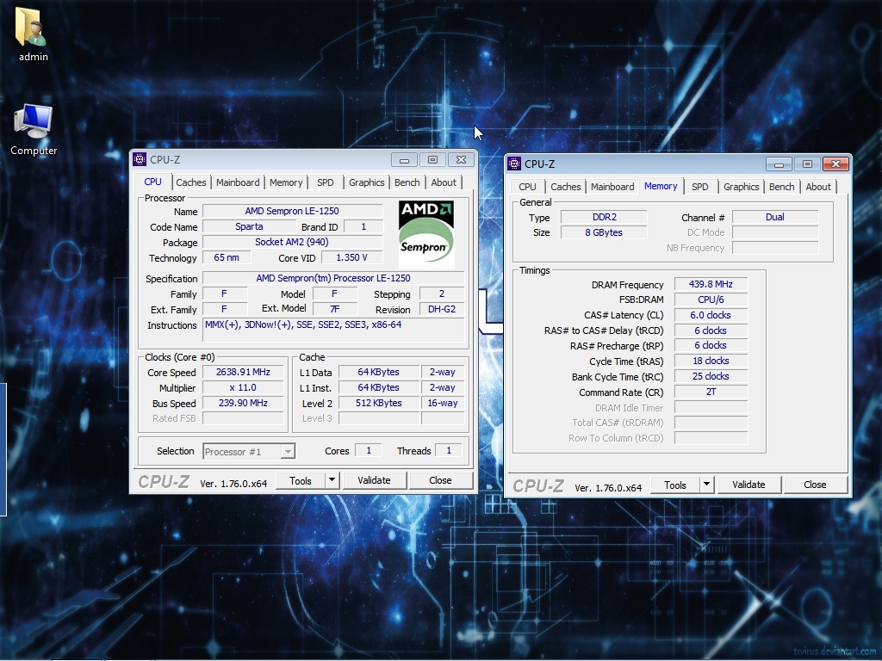Click the Level 2 cache value 512 KBytes

pos(379,403)
